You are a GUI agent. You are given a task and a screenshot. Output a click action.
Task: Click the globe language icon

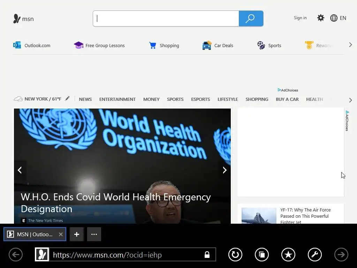334,18
